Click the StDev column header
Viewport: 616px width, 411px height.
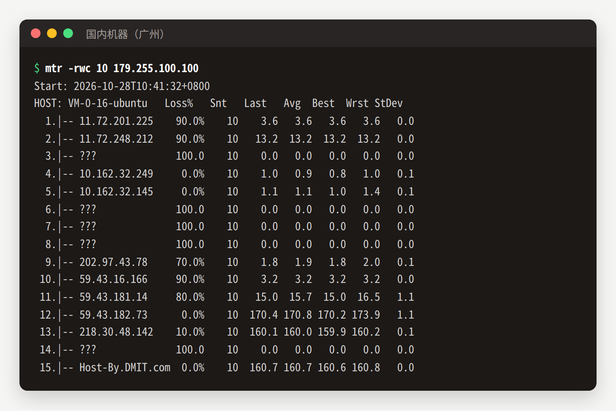(x=389, y=103)
